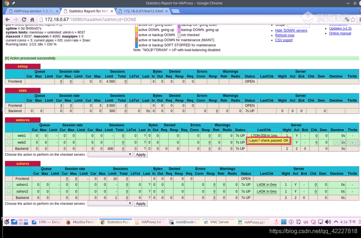Switch to HAProxy.ppt in the taskbar
The height and width of the screenshot is (238, 361).
[252, 222]
